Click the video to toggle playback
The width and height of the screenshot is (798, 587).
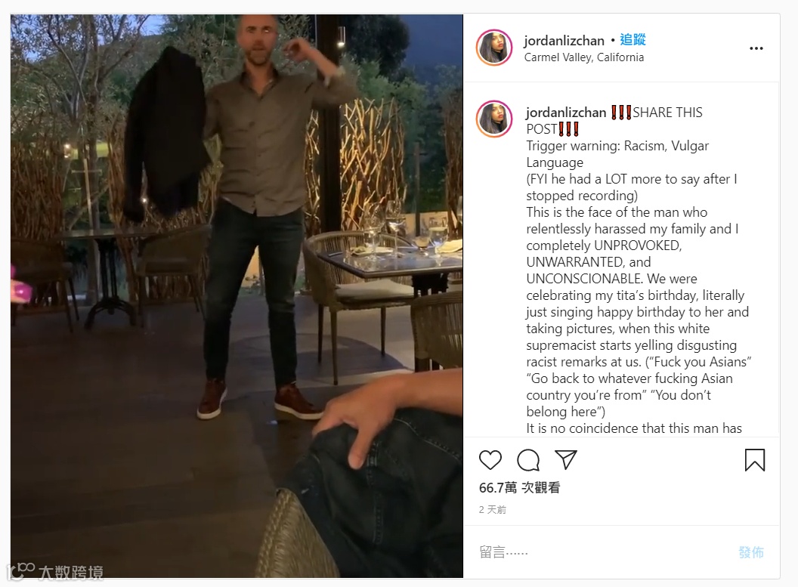237,296
